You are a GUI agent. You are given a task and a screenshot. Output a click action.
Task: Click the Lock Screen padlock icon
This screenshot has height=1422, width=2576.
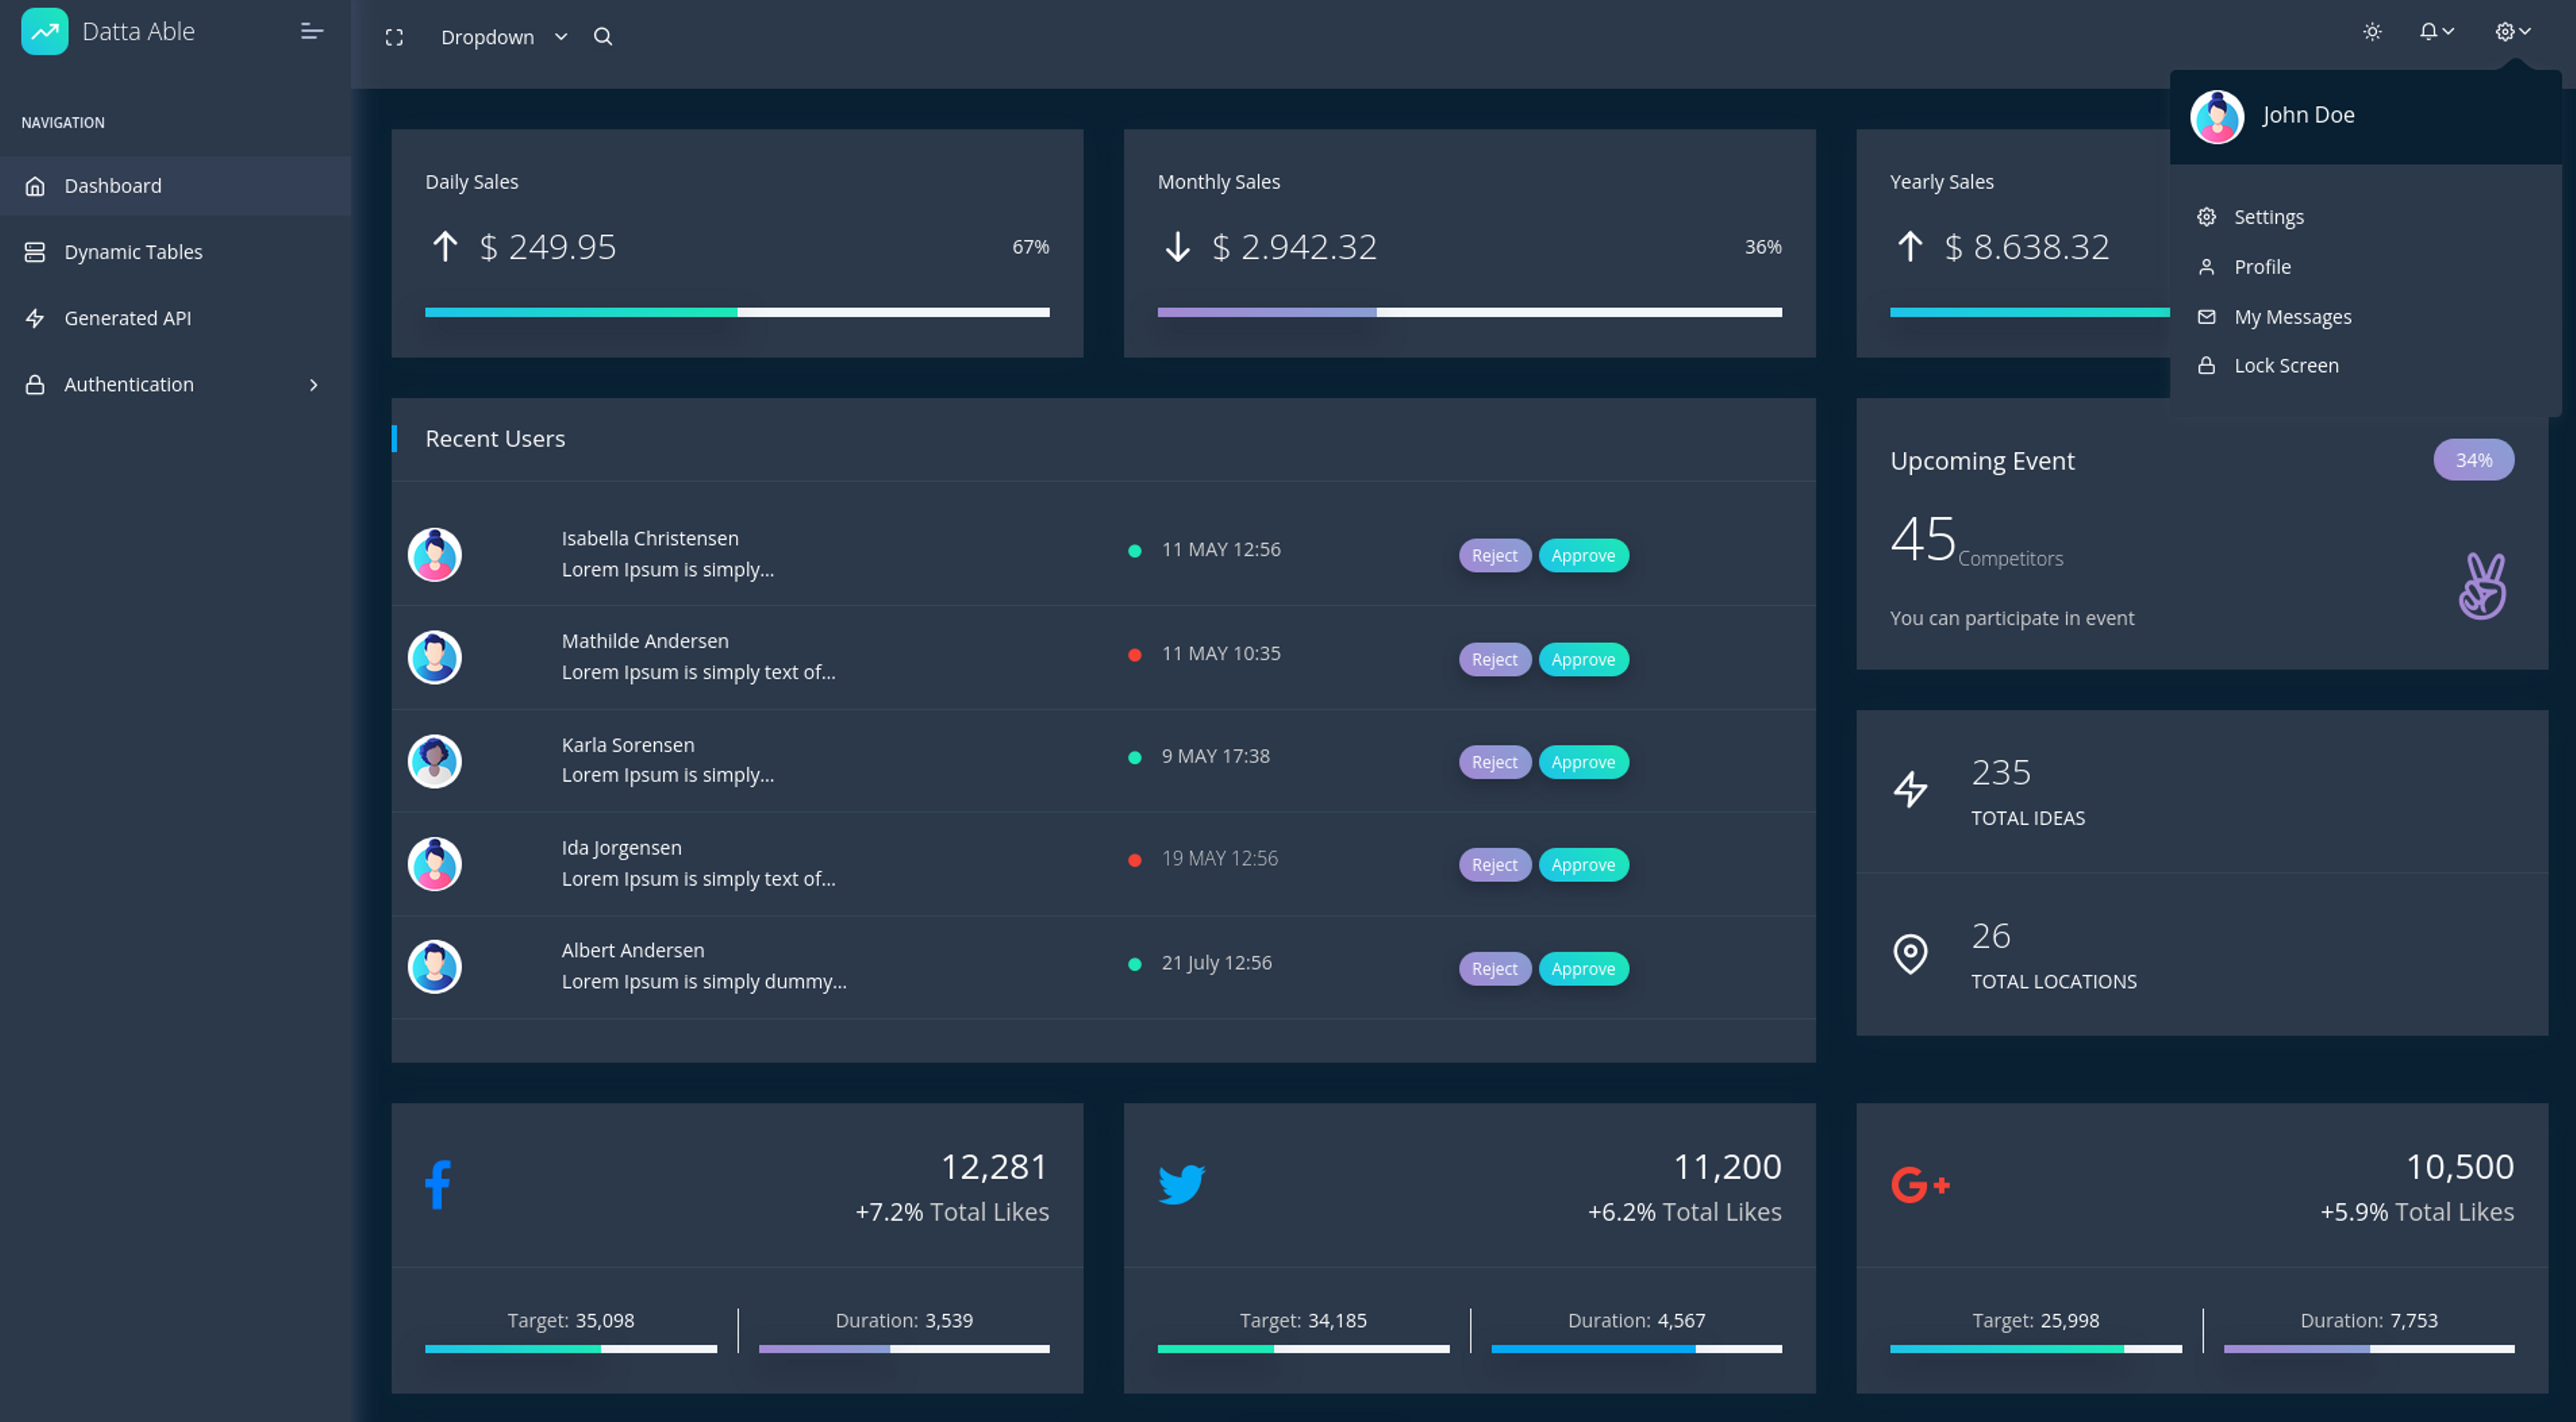coord(2206,366)
